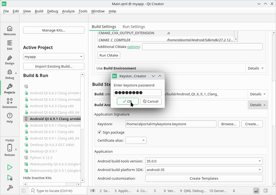Open the File menu
Viewport: 276px width, 195px height.
click(x=6, y=11)
